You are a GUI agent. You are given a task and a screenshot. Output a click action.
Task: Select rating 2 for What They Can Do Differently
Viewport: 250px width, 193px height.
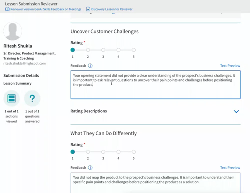pyautogui.click(x=88, y=152)
